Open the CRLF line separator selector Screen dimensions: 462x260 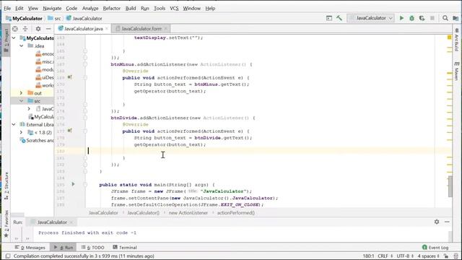(385, 256)
